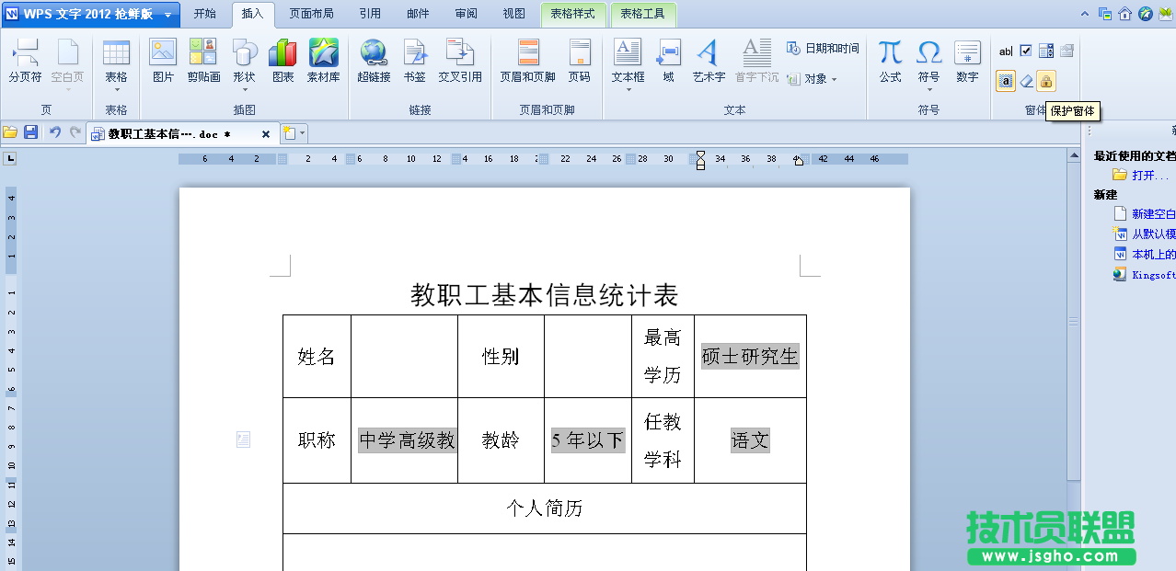Open the 对象 object dropdown

click(813, 79)
